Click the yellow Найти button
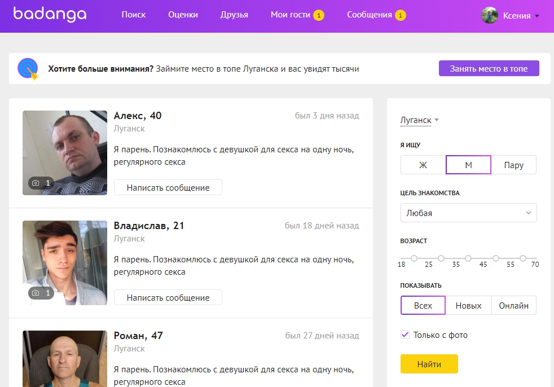This screenshot has height=387, width=554. point(429,364)
